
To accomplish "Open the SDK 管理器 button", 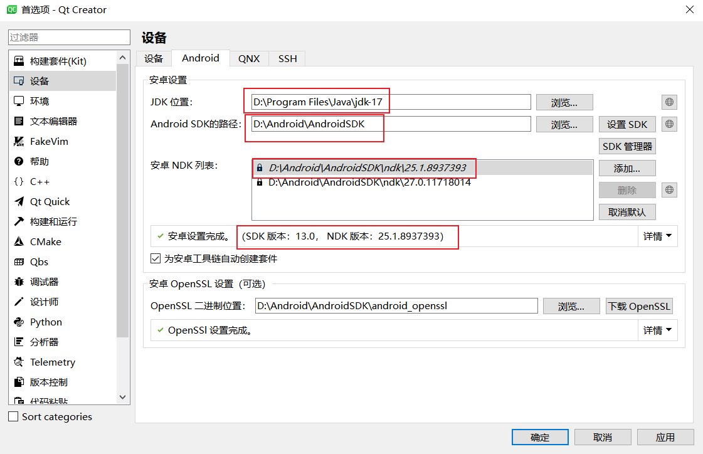I will 627,146.
